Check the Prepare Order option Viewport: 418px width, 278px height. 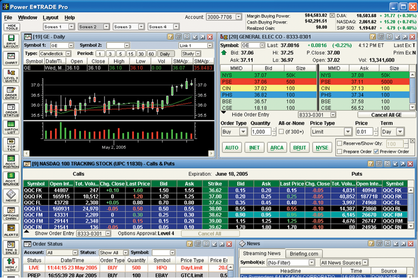340,151
